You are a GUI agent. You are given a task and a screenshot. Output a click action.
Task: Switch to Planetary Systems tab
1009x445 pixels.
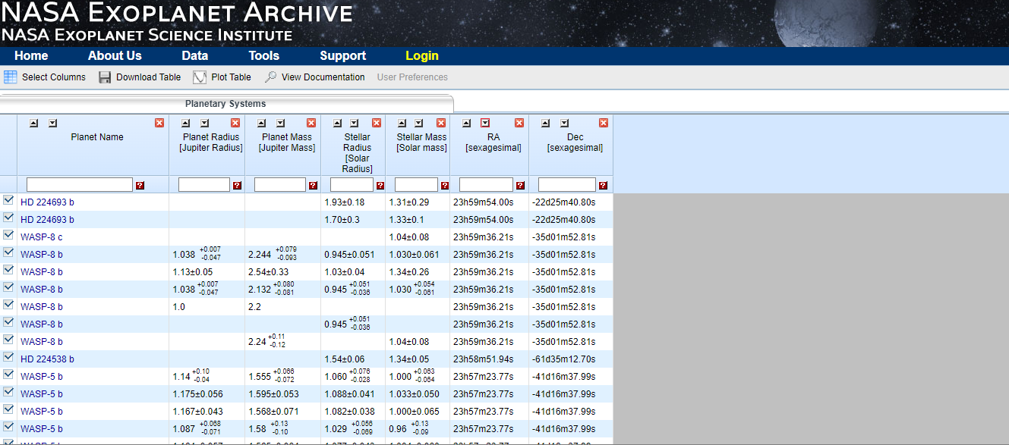tap(225, 104)
